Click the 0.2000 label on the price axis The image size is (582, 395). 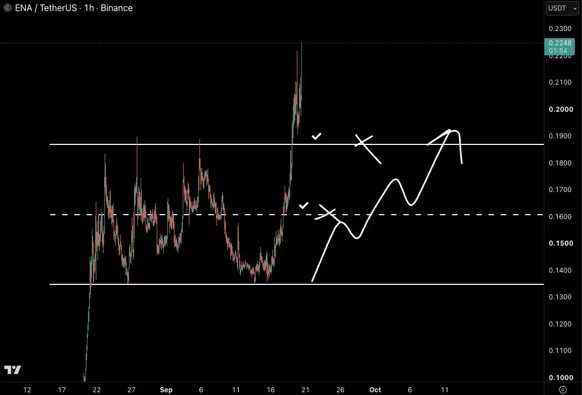(561, 110)
